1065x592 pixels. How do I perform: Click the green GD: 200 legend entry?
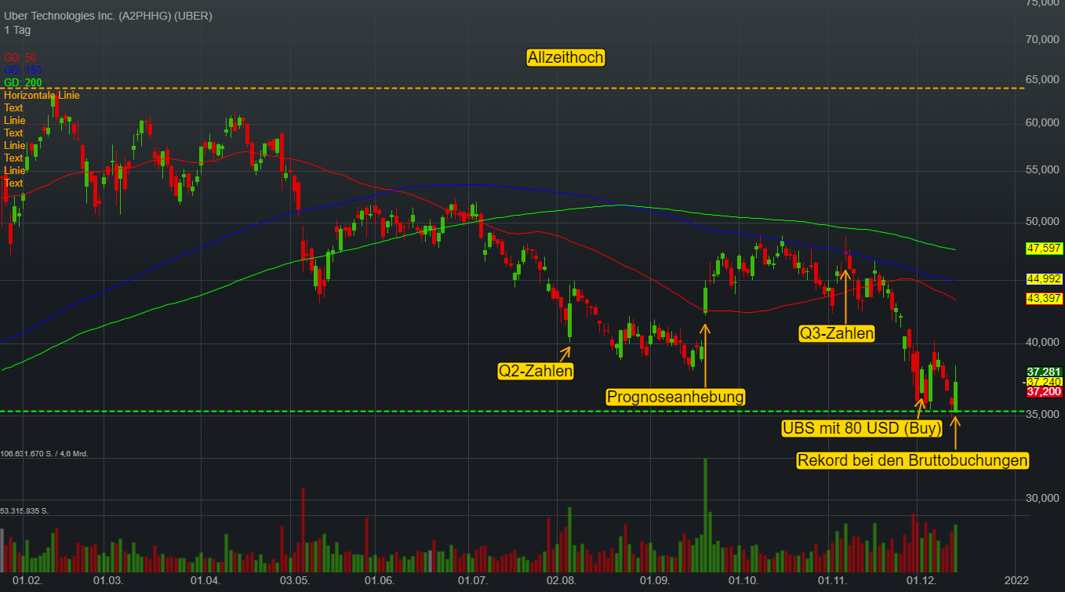[23, 82]
